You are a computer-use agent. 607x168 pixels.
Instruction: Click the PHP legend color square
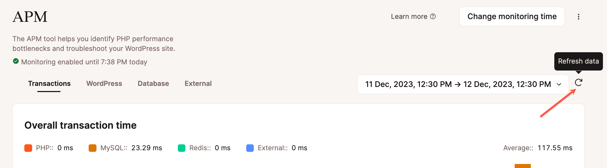click(28, 148)
